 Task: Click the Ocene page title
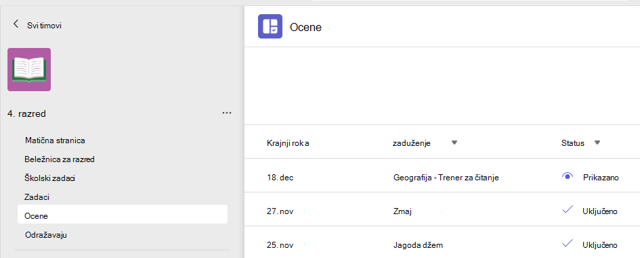[x=305, y=27]
